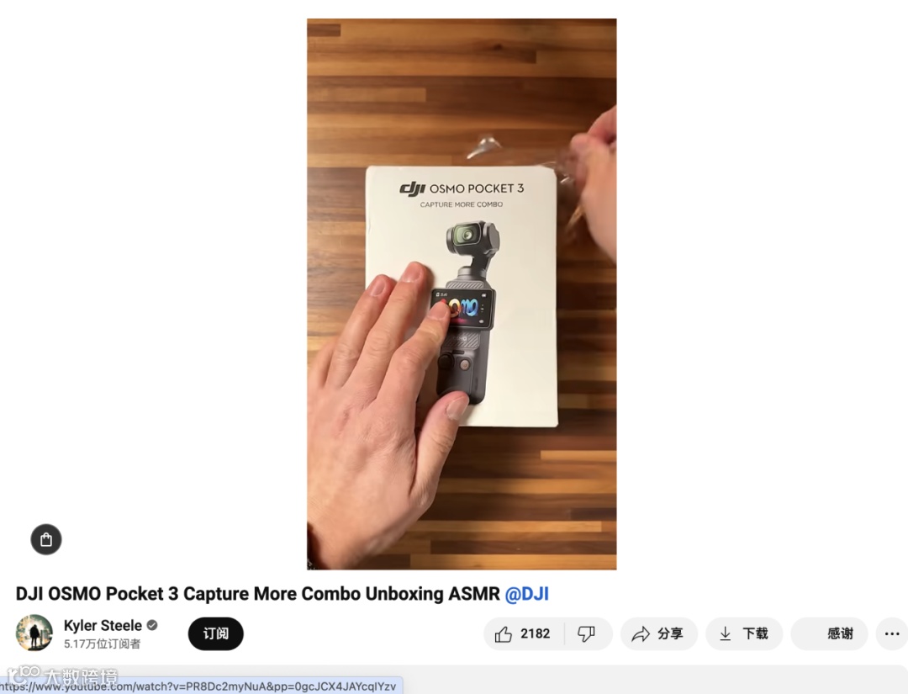Click the 大数跨境 watermark logo
The image size is (908, 694).
(62, 675)
